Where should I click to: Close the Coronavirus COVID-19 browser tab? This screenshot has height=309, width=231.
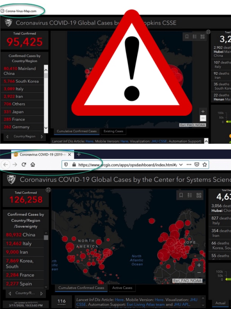69,155
